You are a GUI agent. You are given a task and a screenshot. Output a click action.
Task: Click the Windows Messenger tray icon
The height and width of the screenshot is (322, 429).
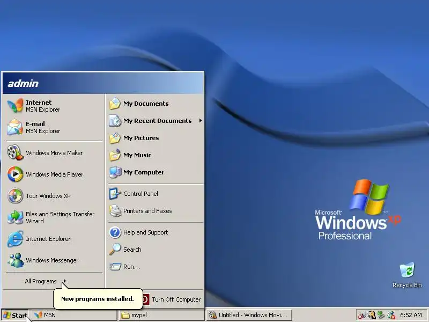(391, 315)
